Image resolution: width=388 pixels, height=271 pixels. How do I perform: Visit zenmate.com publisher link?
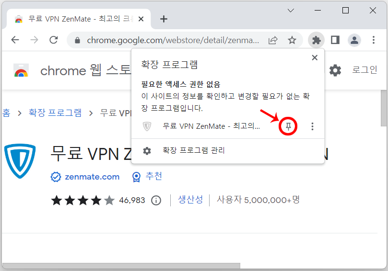pos(92,177)
